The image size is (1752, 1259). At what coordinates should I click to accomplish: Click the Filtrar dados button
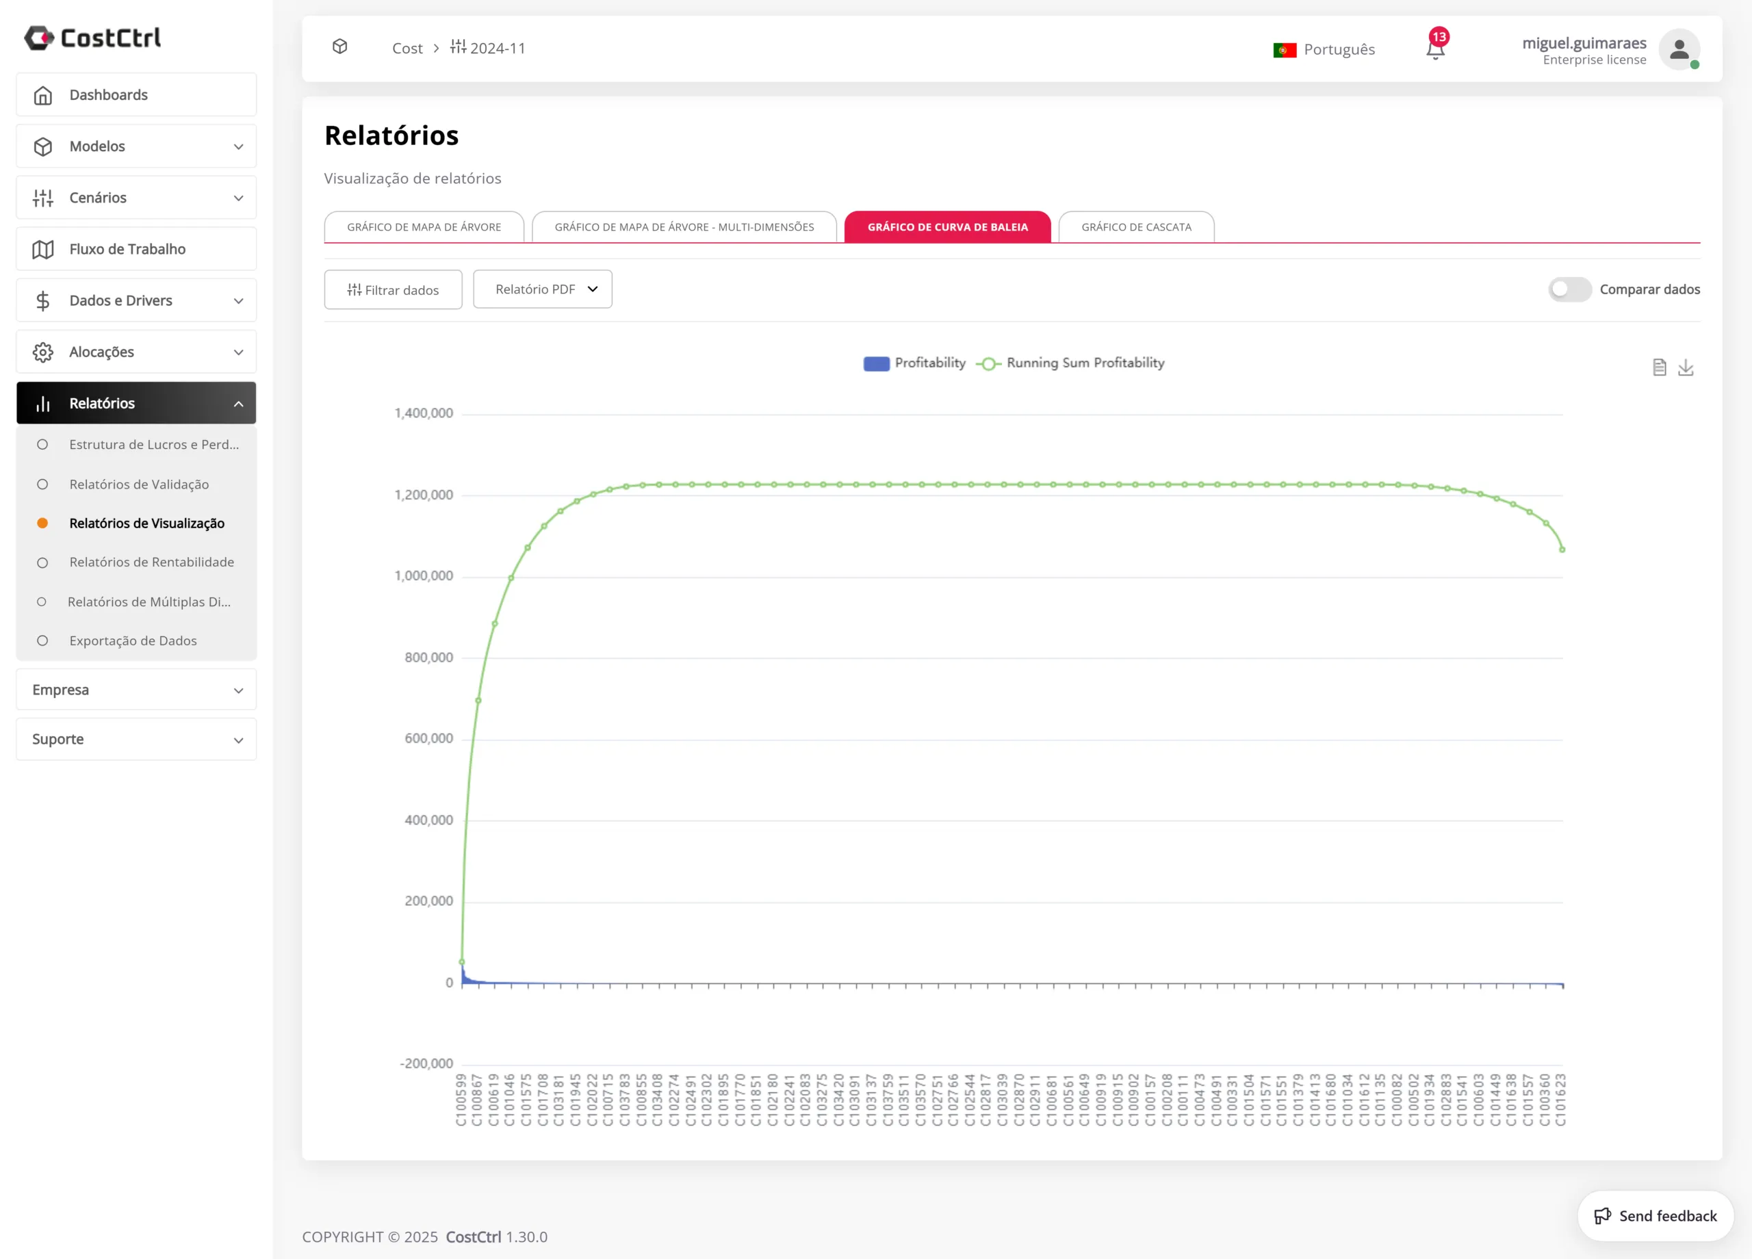(x=392, y=289)
